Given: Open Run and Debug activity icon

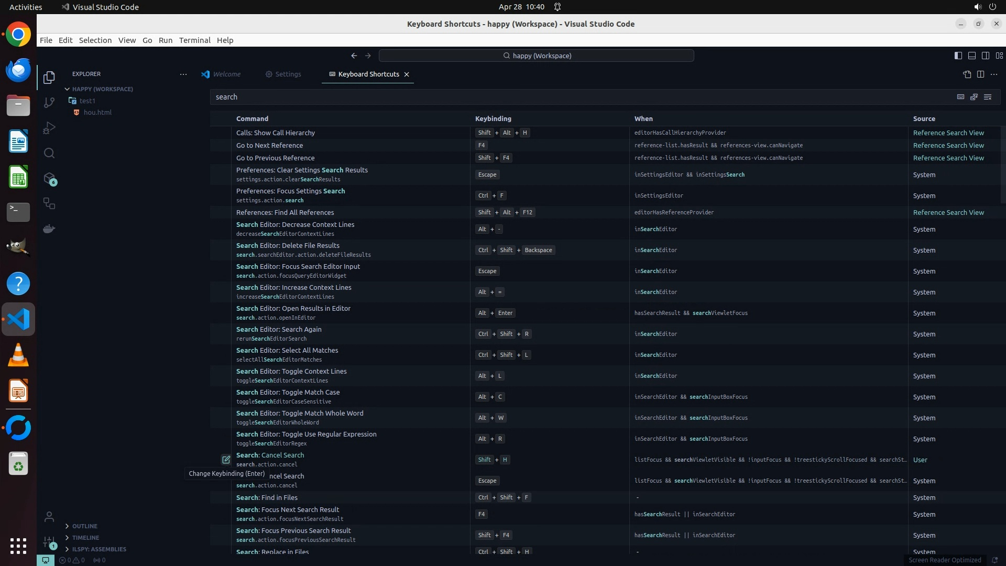Looking at the screenshot, I should (49, 128).
